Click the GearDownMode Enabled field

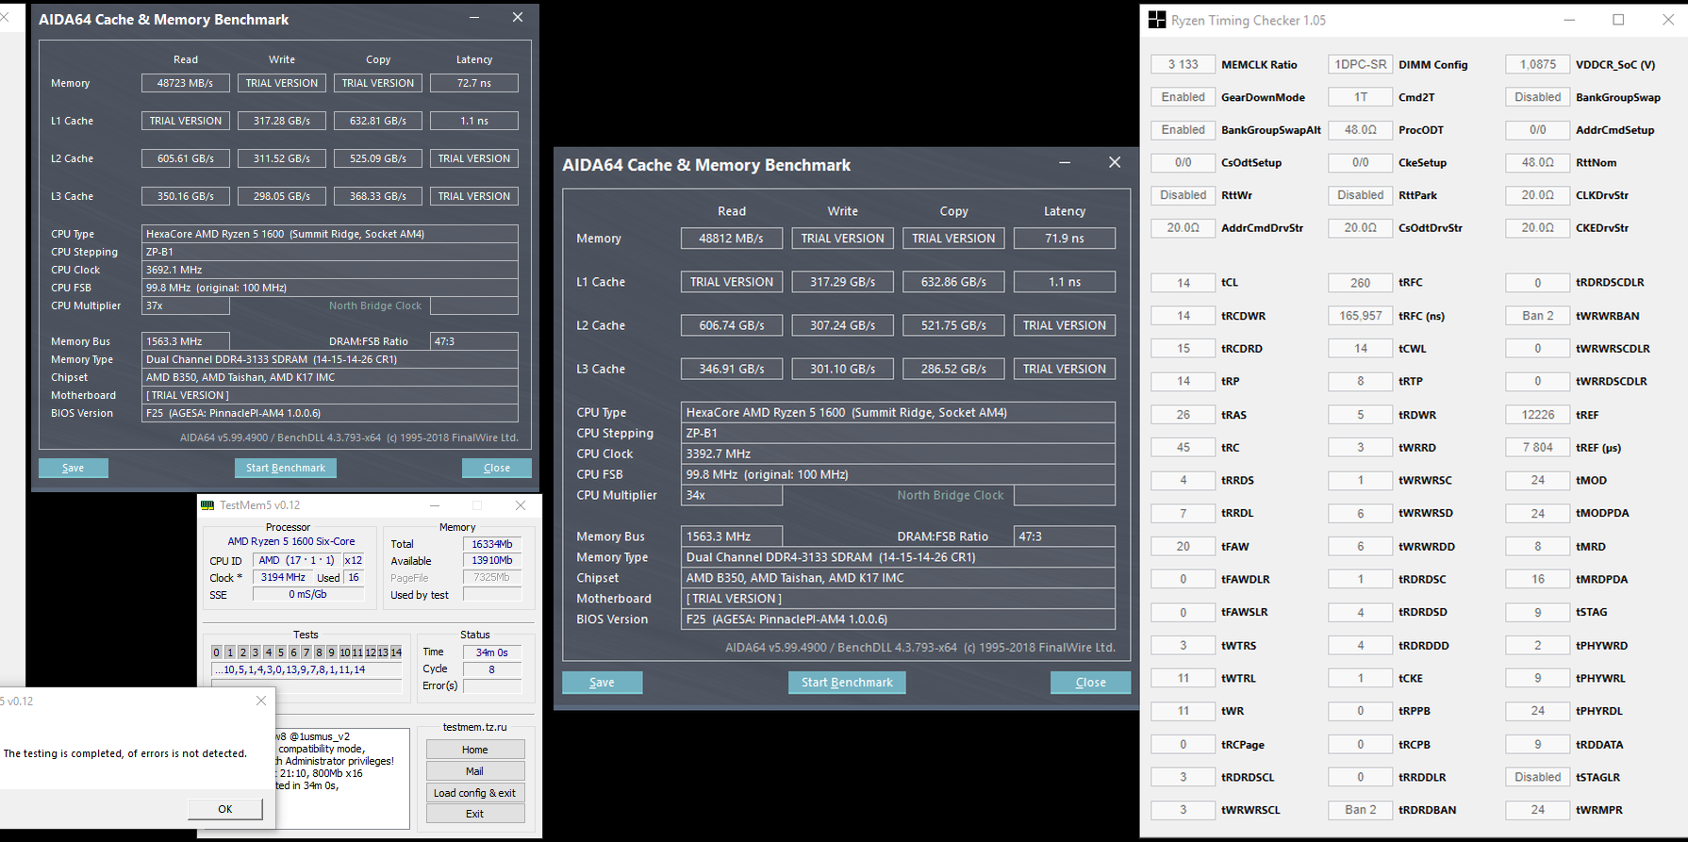click(x=1183, y=97)
